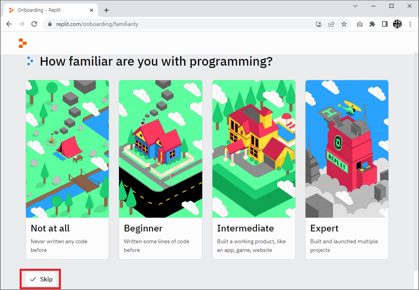Minimize the Chrome window
The width and height of the screenshot is (419, 290).
(373, 6)
